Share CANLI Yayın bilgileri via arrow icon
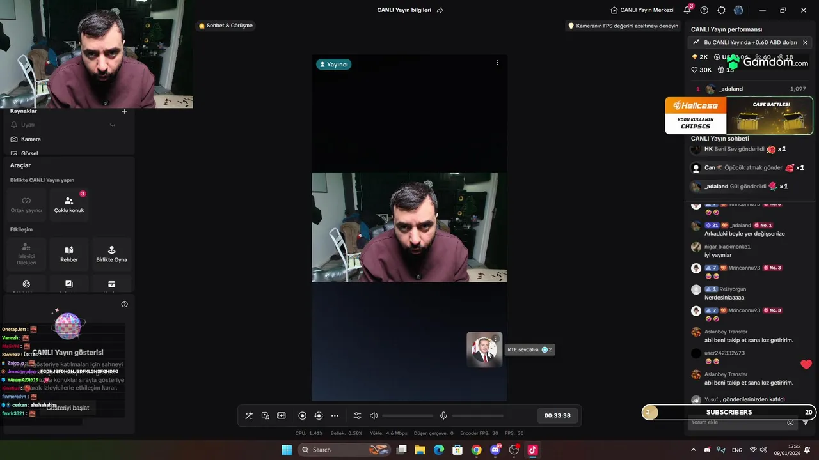Screen dimensions: 819x460 tap(440, 10)
